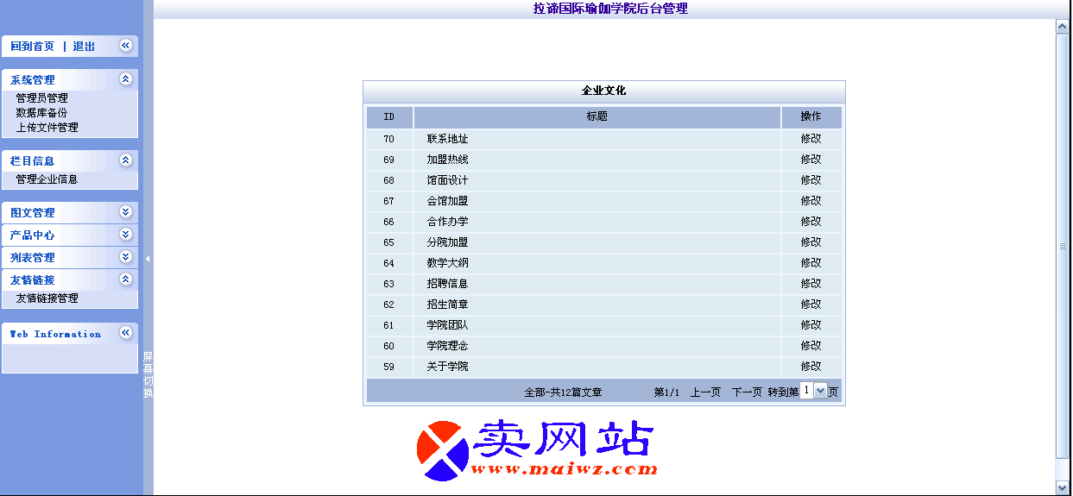Viewport: 1073px width, 496px height.
Task: Click the scrollbar up arrow
Action: pos(1063,27)
